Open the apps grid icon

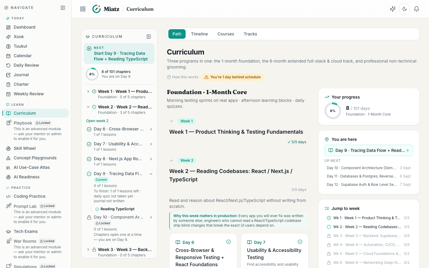pyautogui.click(x=83, y=9)
